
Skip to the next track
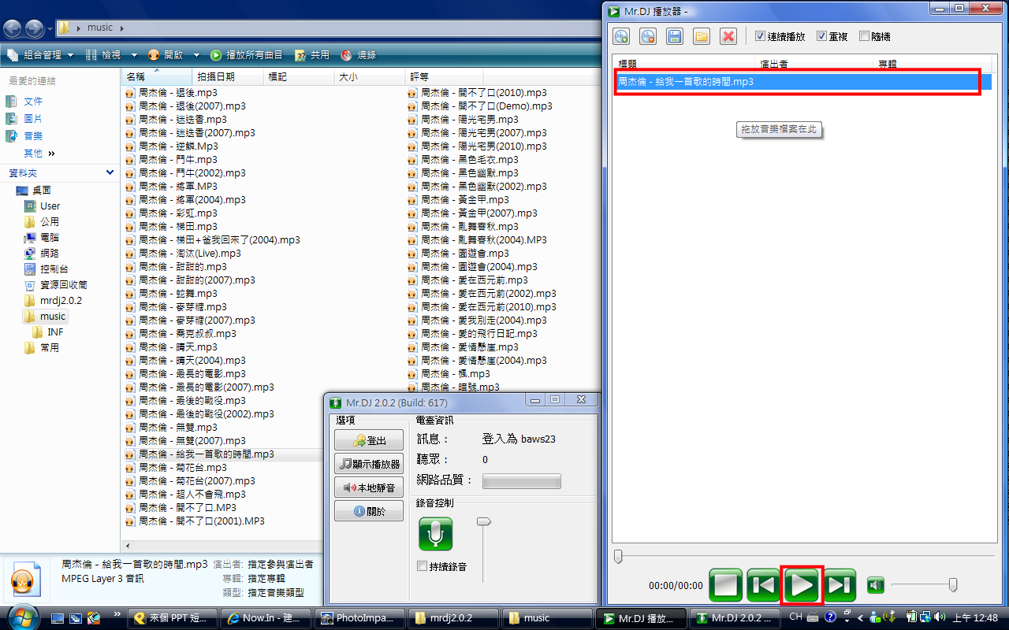click(840, 585)
